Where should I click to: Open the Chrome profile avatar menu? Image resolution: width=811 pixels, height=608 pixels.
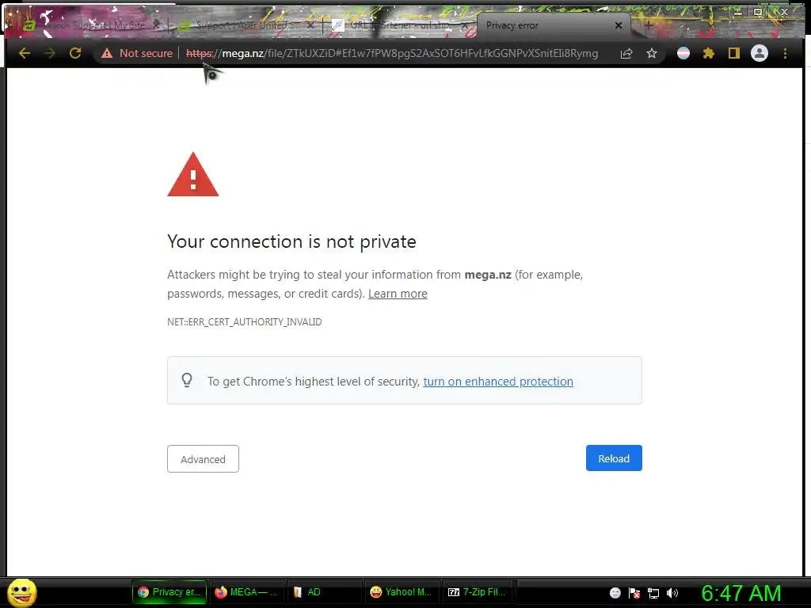(760, 53)
